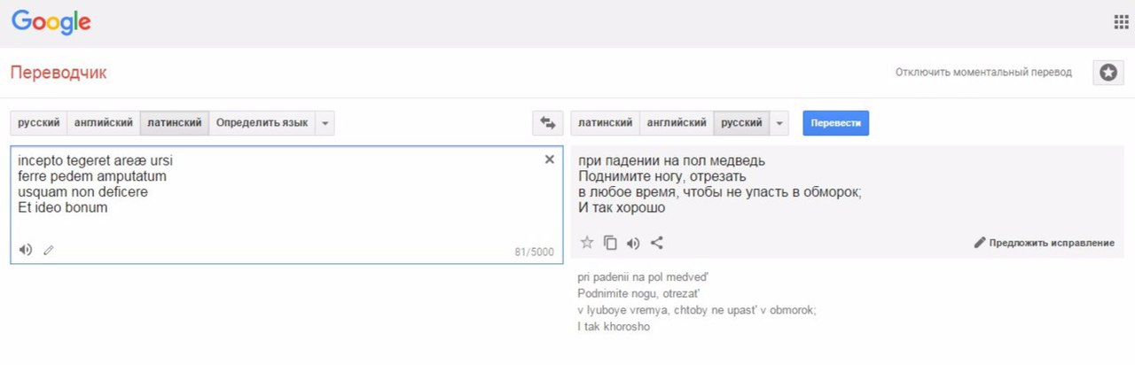Choose Определить язык option

262,123
